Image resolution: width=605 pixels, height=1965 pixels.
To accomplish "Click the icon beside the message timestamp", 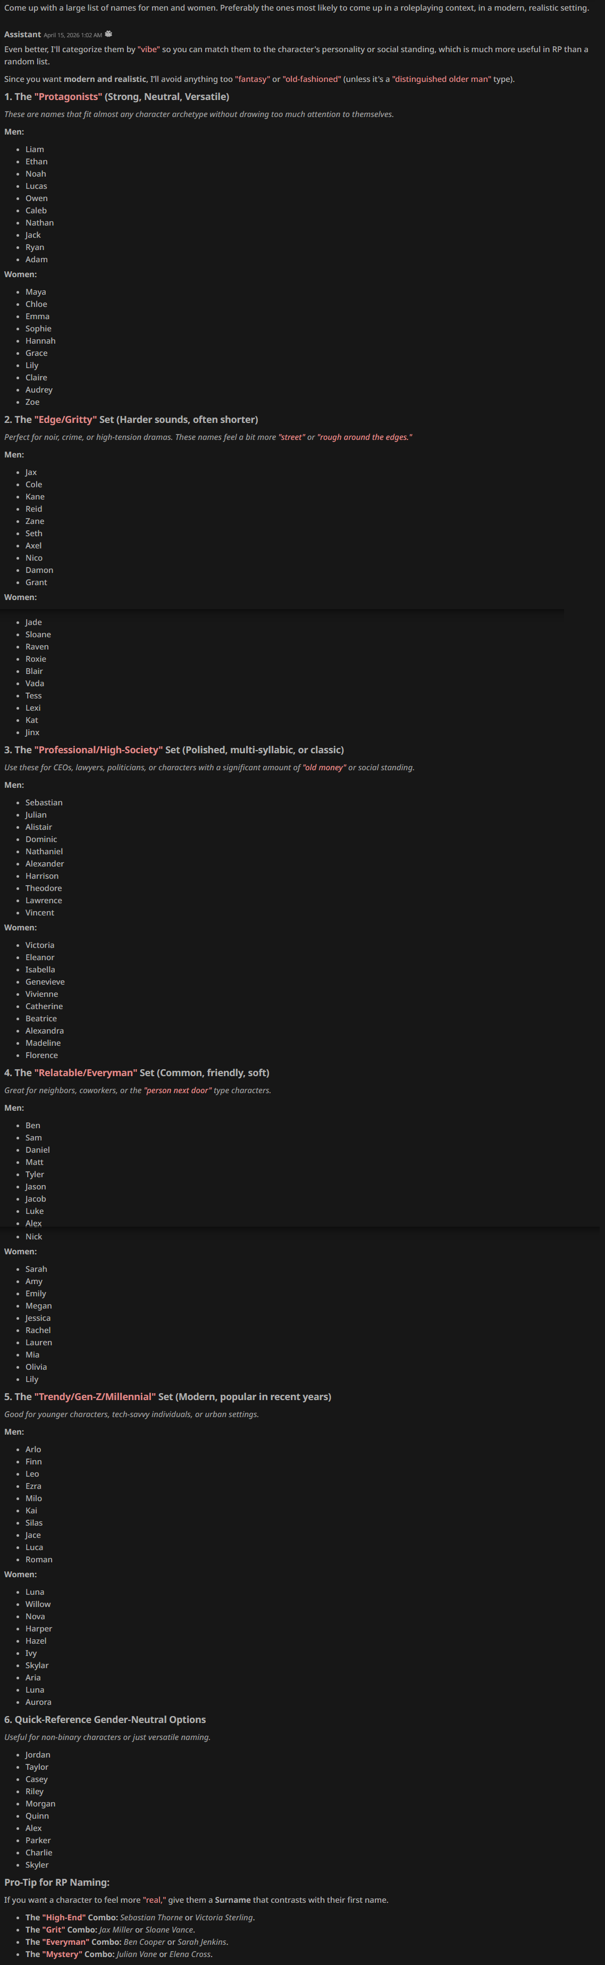I will [x=108, y=35].
